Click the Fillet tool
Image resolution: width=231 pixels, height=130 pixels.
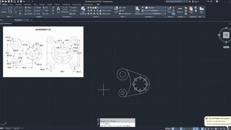pos(45,10)
